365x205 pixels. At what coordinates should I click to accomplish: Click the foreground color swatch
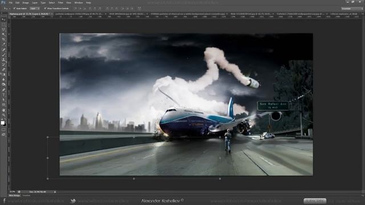click(x=2, y=123)
